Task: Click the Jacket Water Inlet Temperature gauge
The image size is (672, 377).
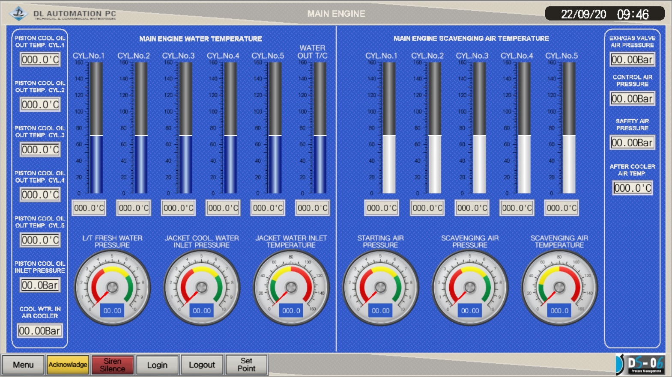Action: [291, 288]
